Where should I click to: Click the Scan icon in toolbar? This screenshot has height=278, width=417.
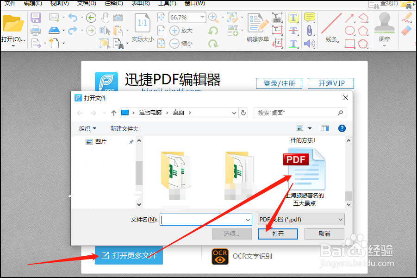point(54,31)
